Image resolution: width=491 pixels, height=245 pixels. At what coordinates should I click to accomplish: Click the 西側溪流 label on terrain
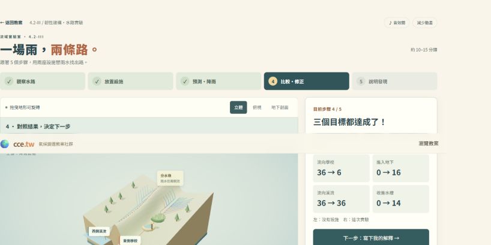[x=99, y=231]
